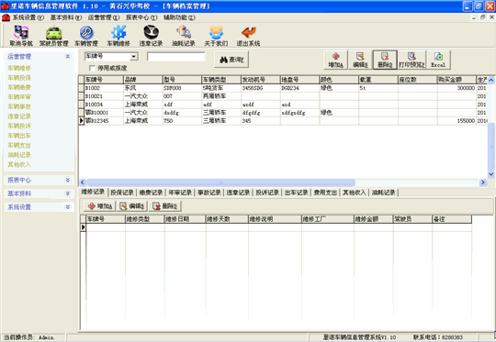Click the 查询 search button
The width and height of the screenshot is (496, 342).
[x=231, y=60]
